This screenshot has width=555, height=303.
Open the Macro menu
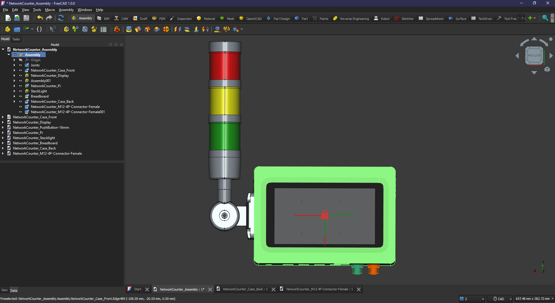pos(50,10)
